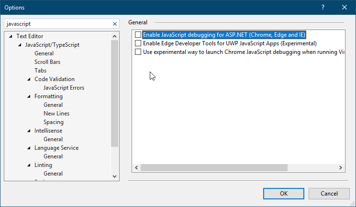Screen dimensions: 356x207
Task: Select Scroll Bars in options tree
Action: point(47,62)
